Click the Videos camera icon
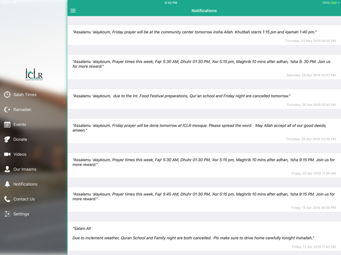This screenshot has width=341, height=255. click(x=7, y=154)
